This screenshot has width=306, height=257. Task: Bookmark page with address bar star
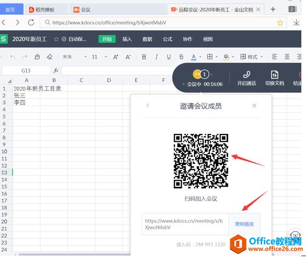[280, 22]
